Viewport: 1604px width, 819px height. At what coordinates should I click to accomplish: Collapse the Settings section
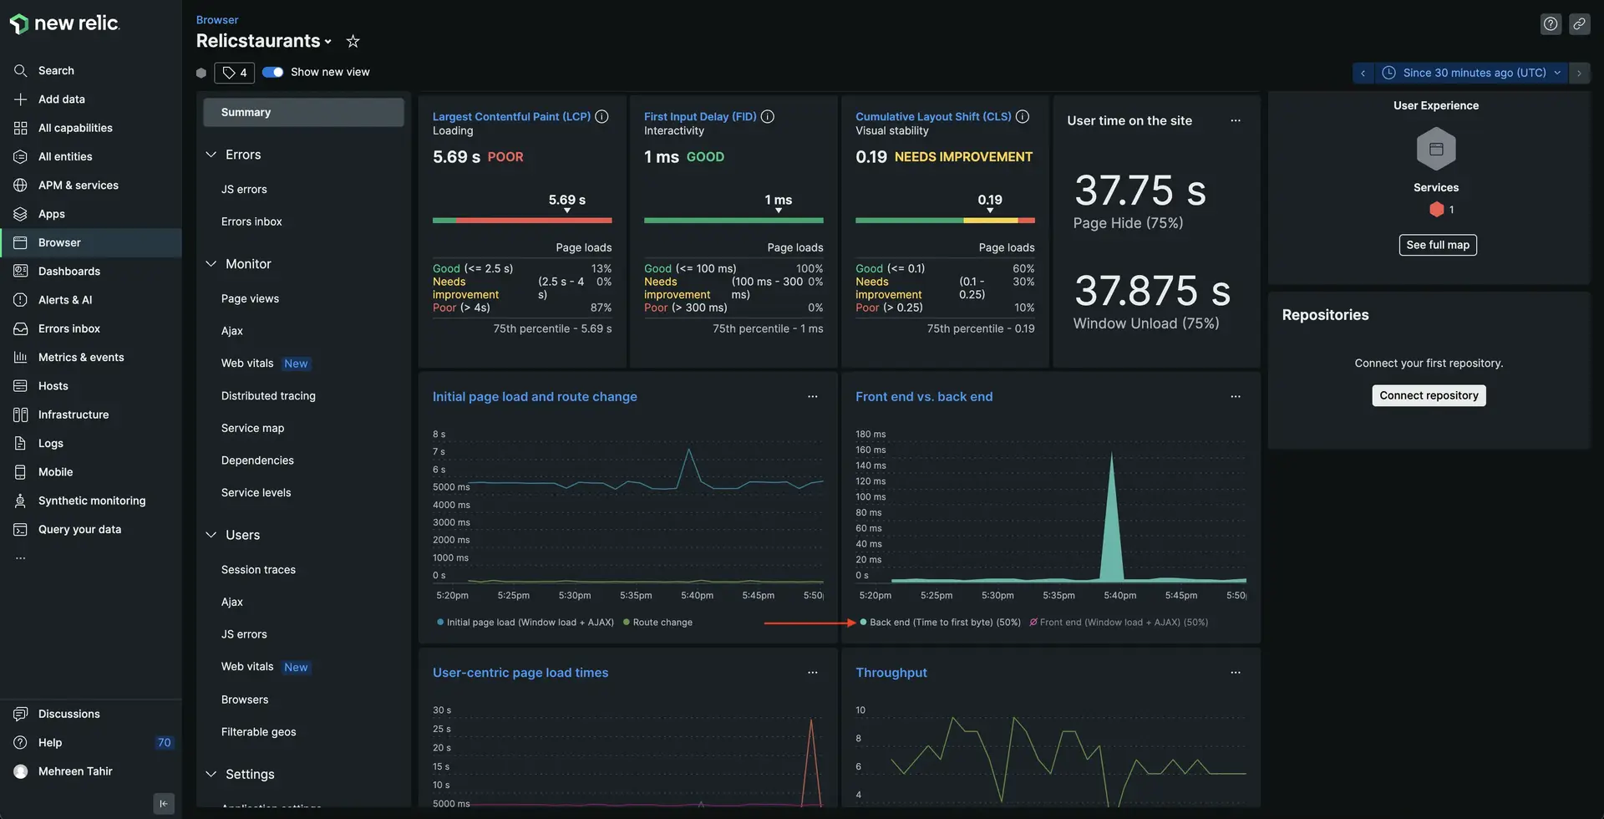pyautogui.click(x=211, y=775)
